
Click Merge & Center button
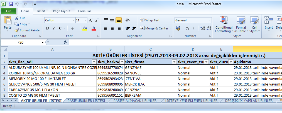click(x=154, y=28)
